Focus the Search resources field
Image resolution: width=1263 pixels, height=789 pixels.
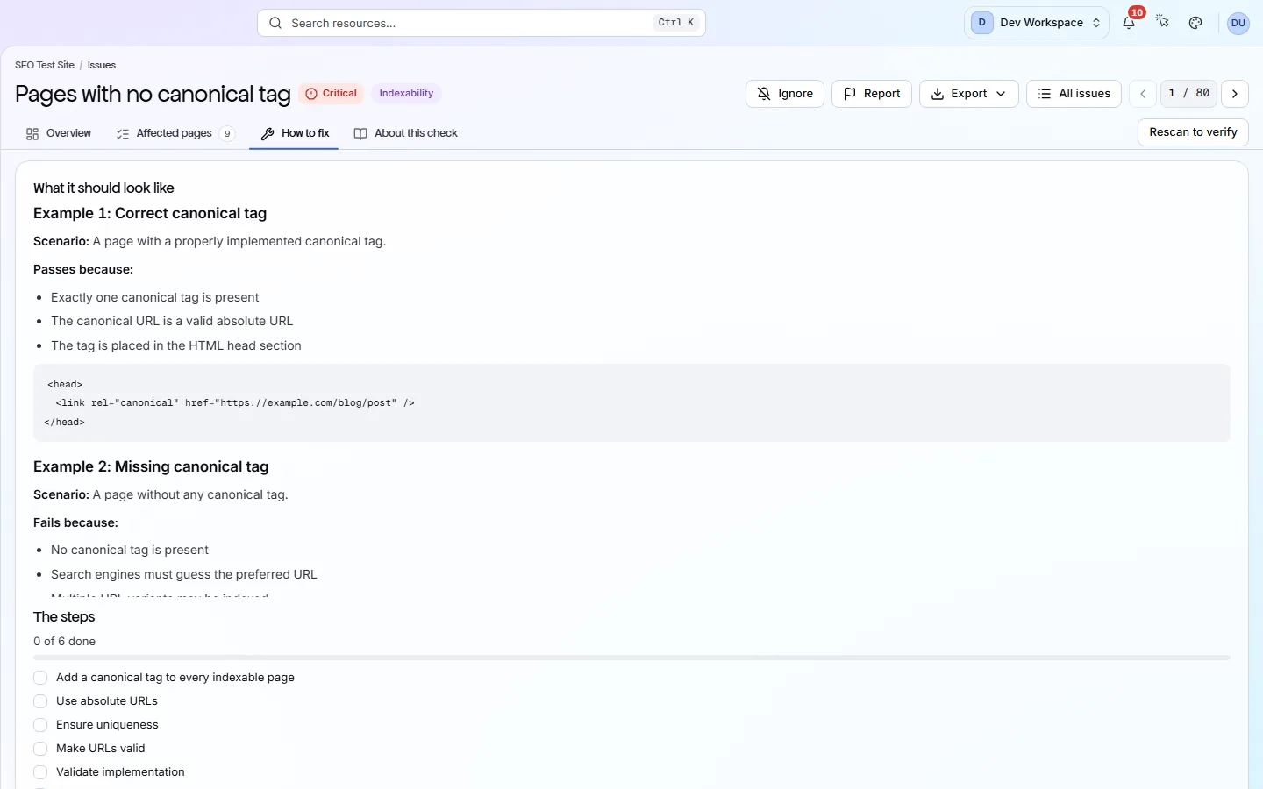[482, 23]
